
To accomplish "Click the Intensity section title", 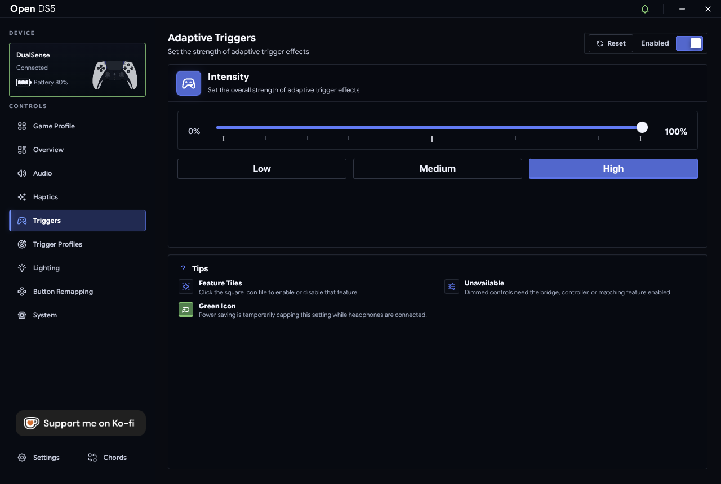I will click(228, 77).
